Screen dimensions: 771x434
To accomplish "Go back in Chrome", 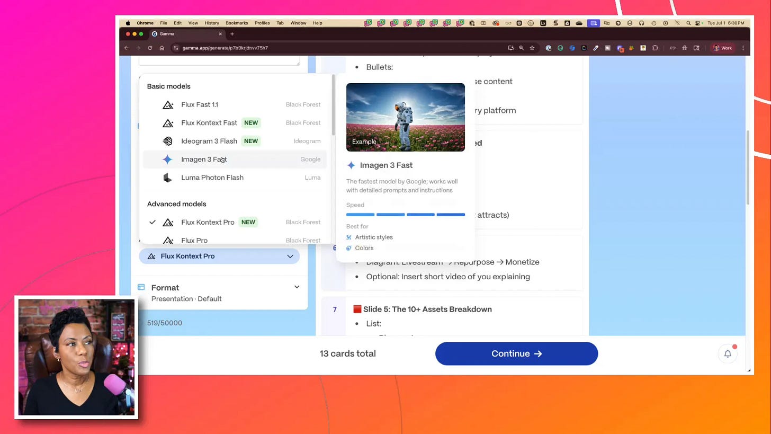I will 126,48.
